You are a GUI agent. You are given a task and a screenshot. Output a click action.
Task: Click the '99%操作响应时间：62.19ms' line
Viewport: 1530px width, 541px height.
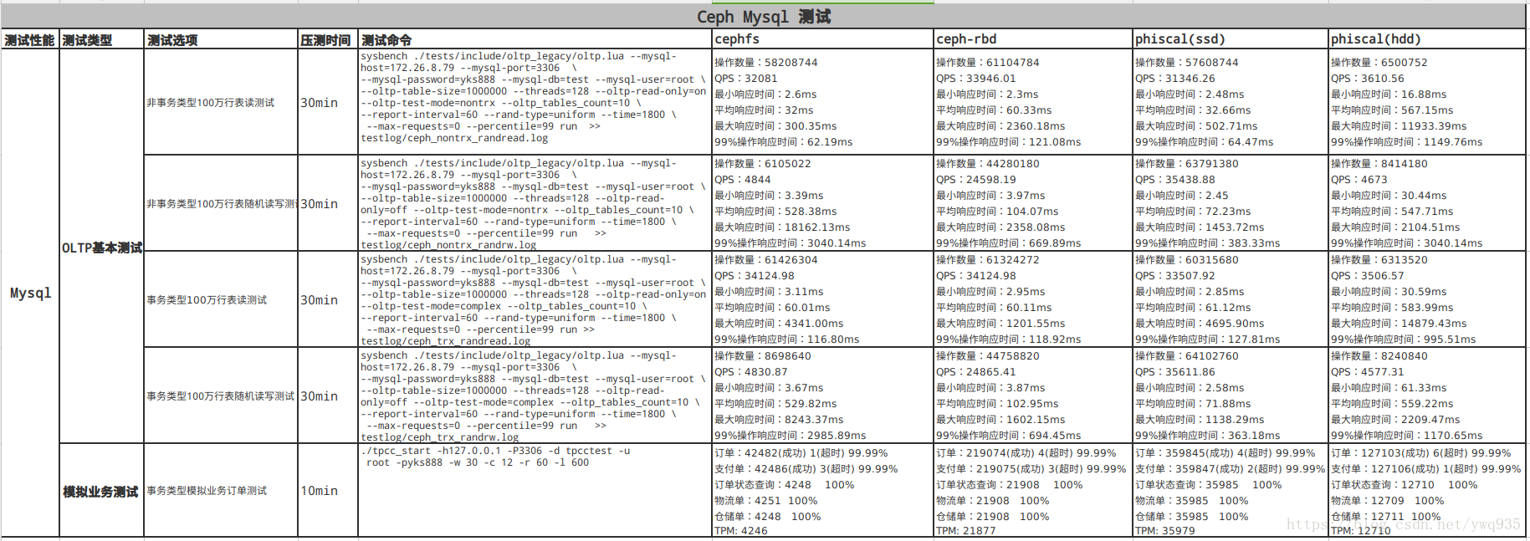pos(784,142)
